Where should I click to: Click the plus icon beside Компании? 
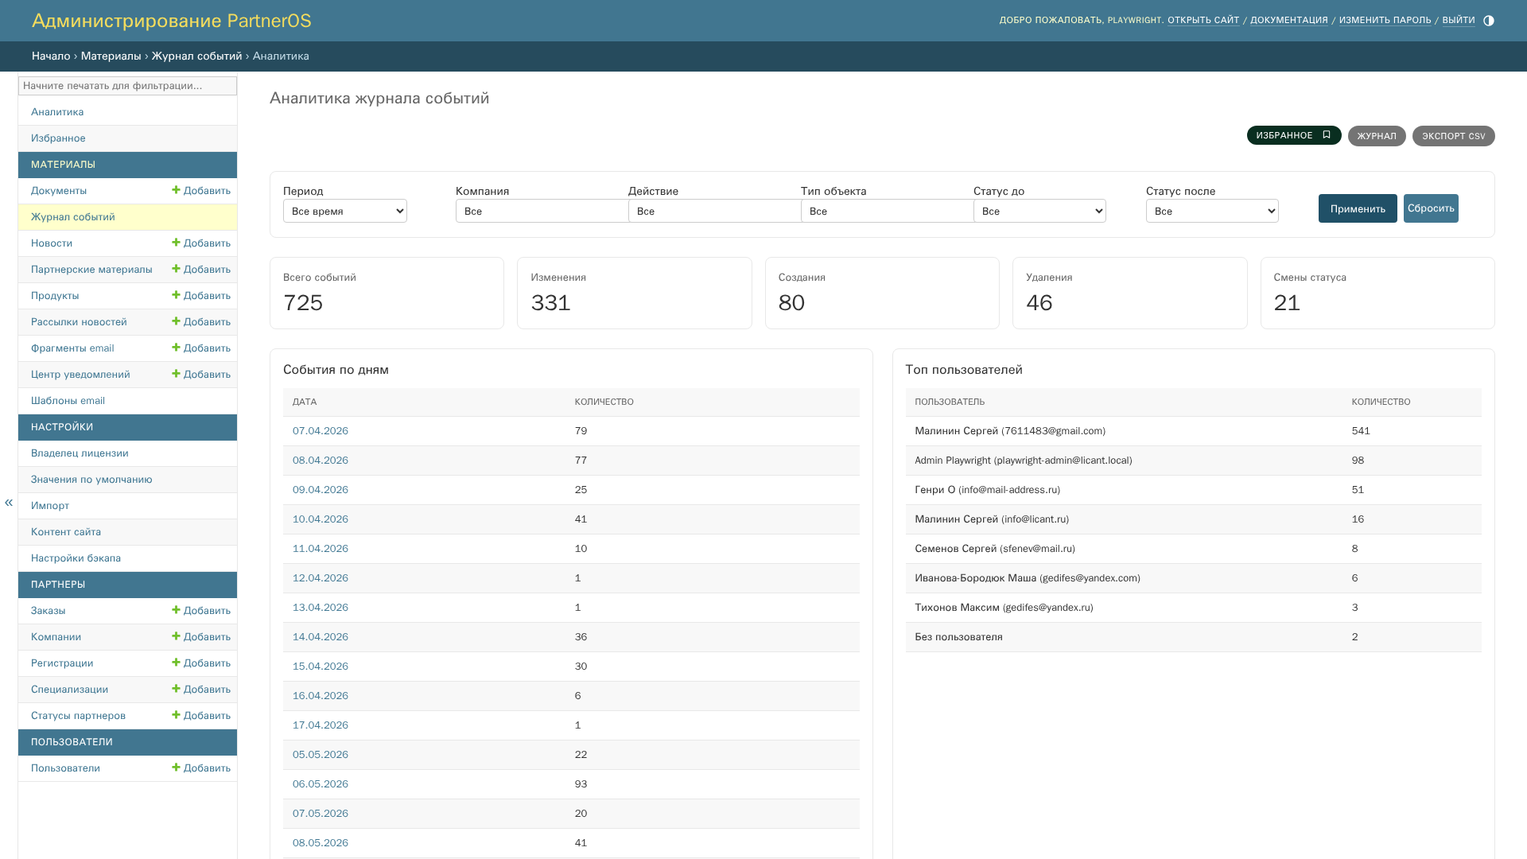[x=176, y=636]
